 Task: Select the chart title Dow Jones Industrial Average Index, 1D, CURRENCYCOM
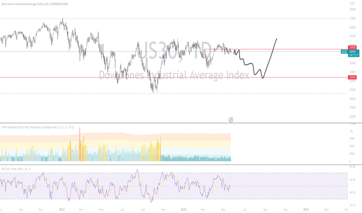35,4
